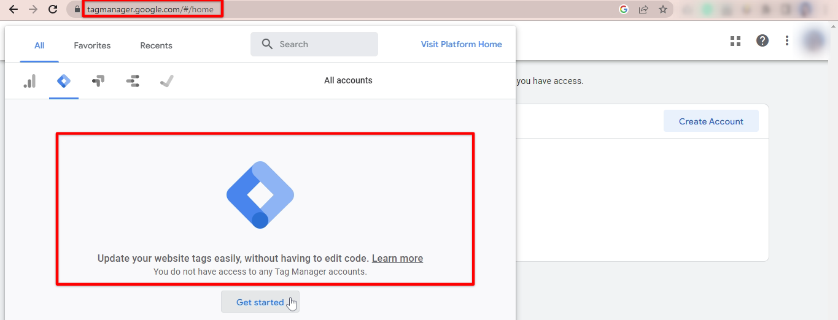Click the Create Account button
Image resolution: width=838 pixels, height=320 pixels.
711,121
